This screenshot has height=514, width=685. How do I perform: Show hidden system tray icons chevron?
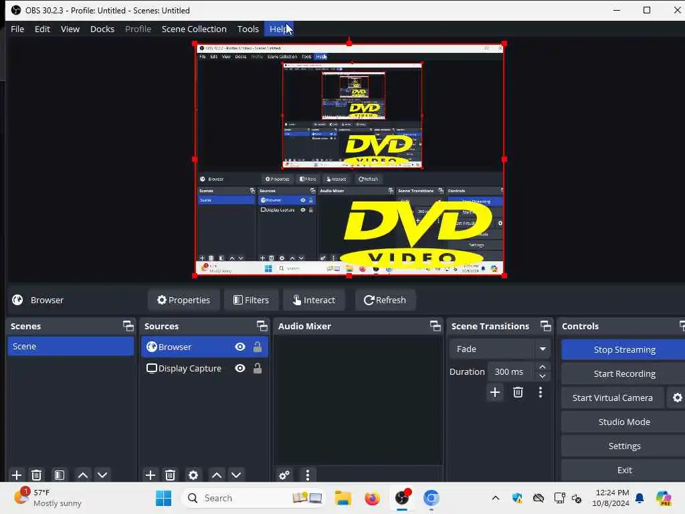496,498
